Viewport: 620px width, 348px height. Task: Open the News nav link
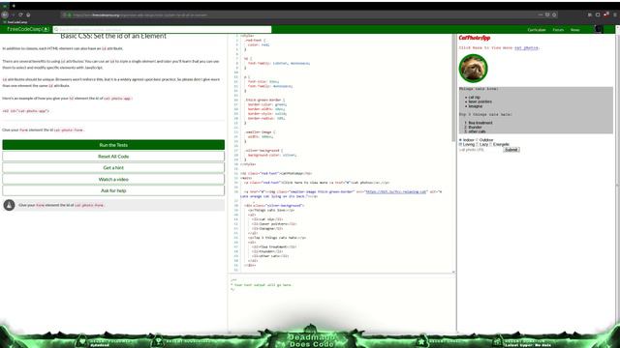point(574,30)
